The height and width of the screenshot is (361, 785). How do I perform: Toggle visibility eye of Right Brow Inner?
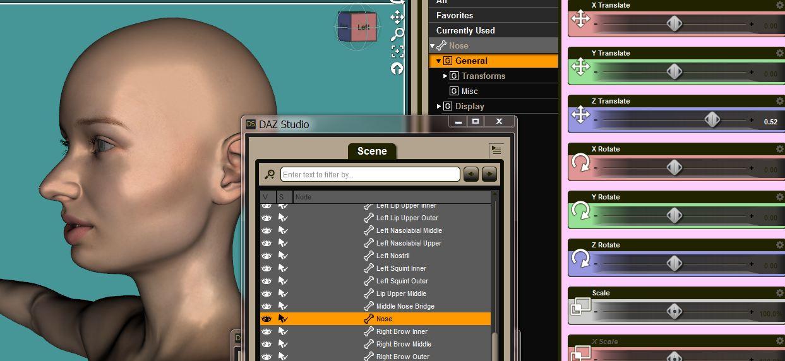267,331
